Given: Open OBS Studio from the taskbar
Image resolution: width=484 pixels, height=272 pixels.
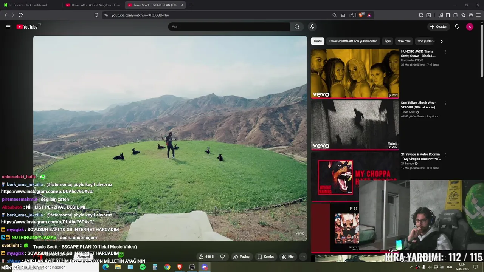Looking at the screenshot, I should point(192,267).
